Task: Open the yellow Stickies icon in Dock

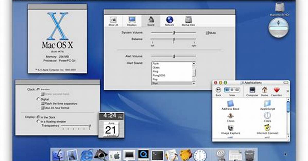Action: click(x=186, y=155)
